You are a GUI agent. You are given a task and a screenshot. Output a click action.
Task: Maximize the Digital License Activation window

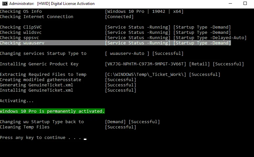click(x=245, y=3)
